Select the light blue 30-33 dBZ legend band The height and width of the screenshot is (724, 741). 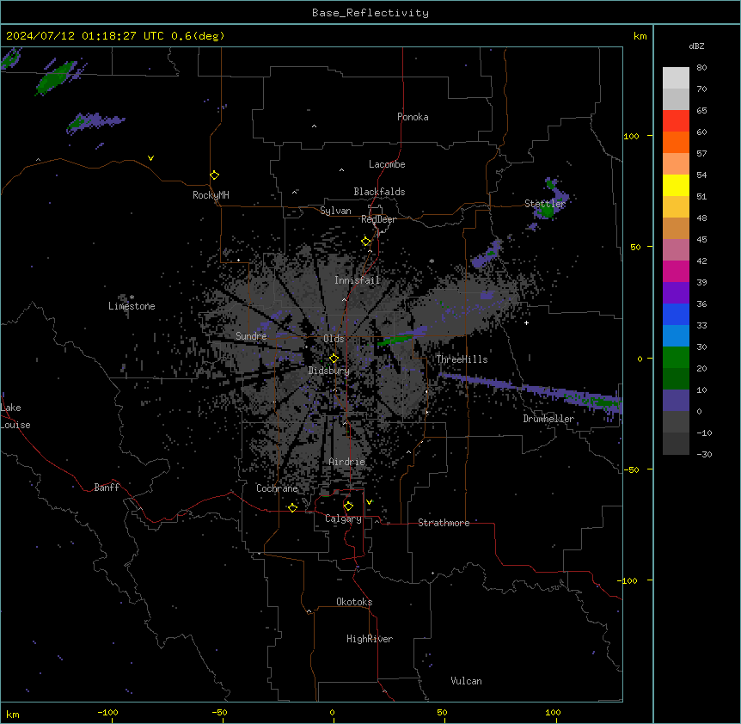[x=676, y=336]
